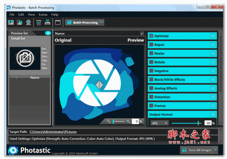Enable the Negative checkbox

tap(151, 71)
